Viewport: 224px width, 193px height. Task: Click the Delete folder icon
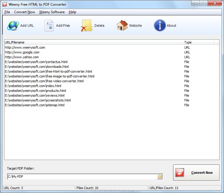[x=86, y=26]
